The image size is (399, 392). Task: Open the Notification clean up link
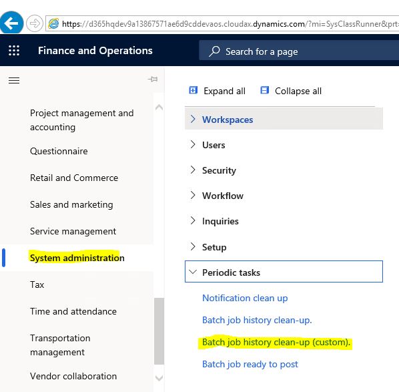pos(245,298)
